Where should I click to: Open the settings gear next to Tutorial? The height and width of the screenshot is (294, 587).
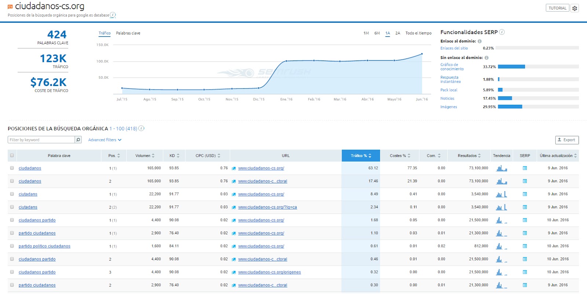pos(575,8)
